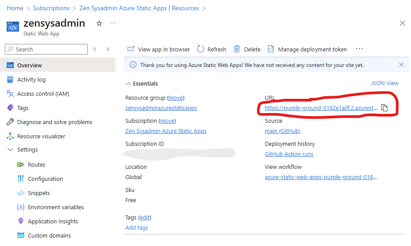
Task: Collapse the Essentials section
Action: tap(128, 83)
